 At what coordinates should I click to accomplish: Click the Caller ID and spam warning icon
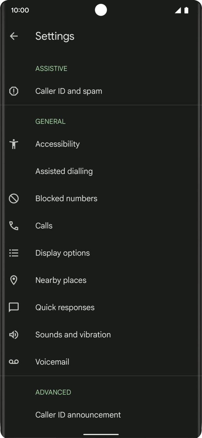[13, 91]
